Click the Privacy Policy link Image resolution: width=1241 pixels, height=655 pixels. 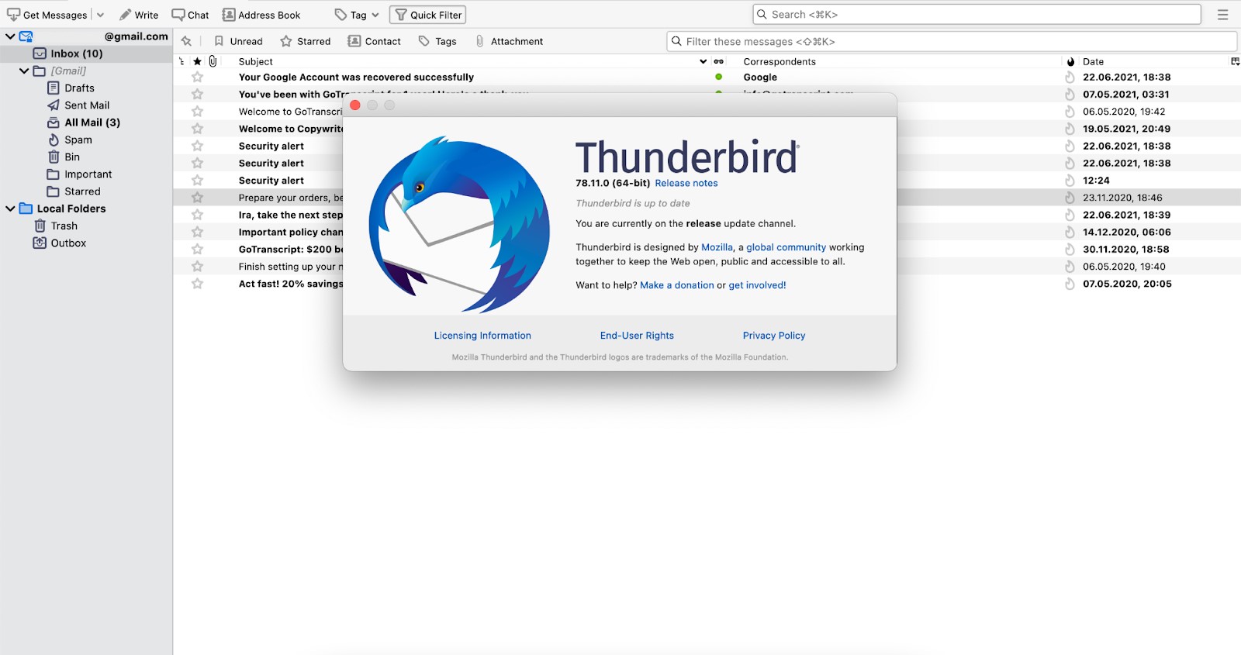[x=773, y=336]
